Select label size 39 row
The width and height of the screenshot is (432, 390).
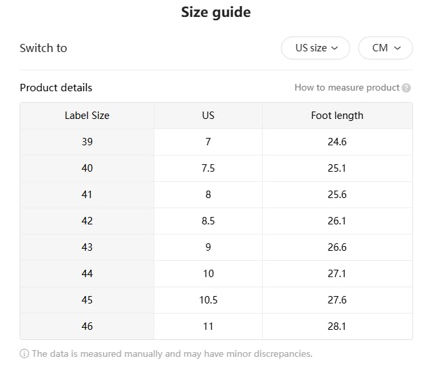click(87, 142)
